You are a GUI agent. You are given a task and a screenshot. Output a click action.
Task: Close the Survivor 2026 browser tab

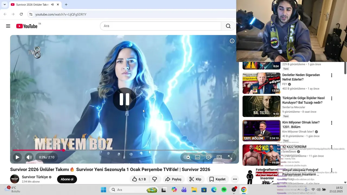[58, 5]
